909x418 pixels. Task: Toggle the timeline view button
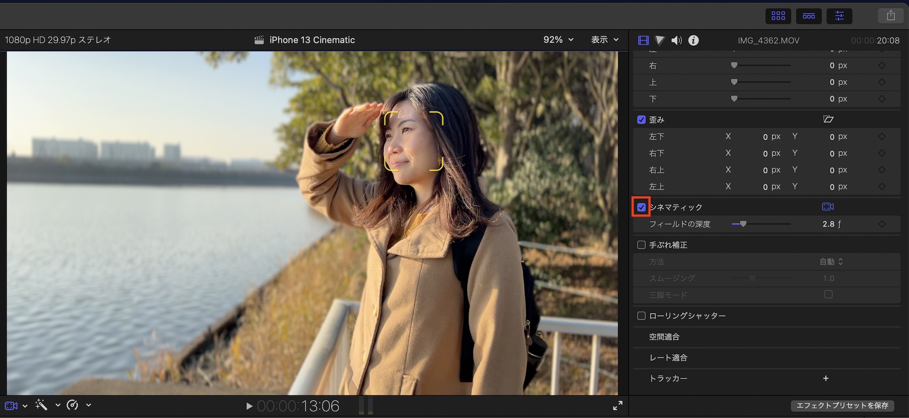pyautogui.click(x=809, y=16)
